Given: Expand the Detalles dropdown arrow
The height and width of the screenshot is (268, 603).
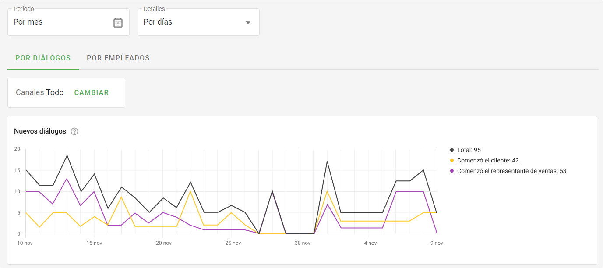Looking at the screenshot, I should (248, 22).
